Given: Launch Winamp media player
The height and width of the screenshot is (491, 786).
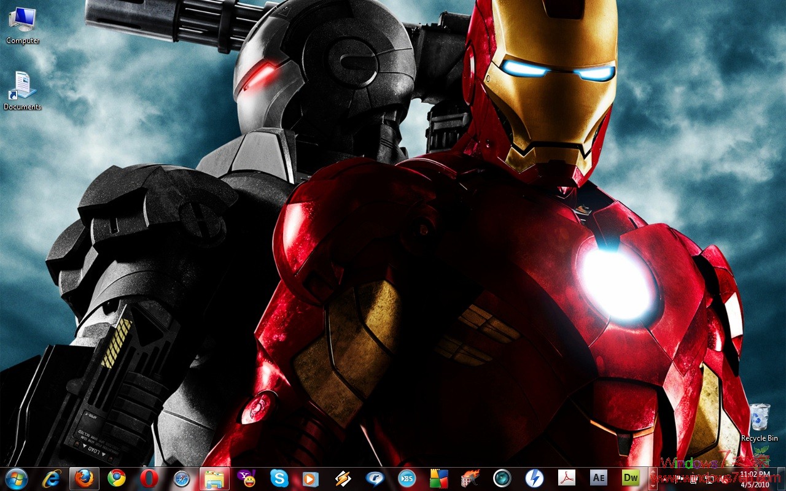Looking at the screenshot, I should tap(344, 479).
